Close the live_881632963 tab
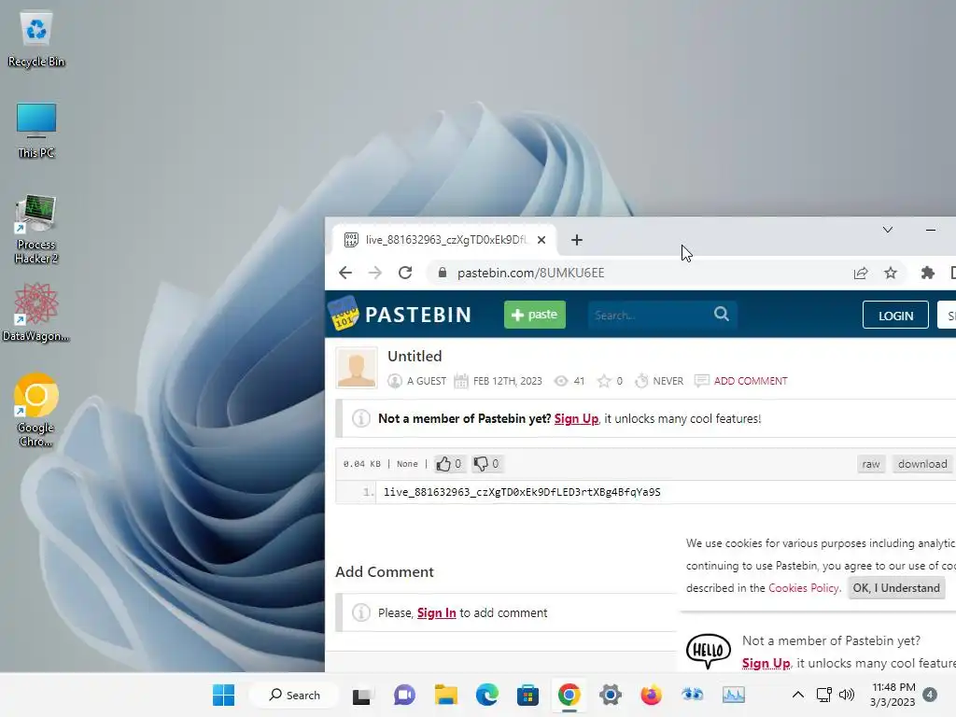The height and width of the screenshot is (717, 956). point(541,240)
